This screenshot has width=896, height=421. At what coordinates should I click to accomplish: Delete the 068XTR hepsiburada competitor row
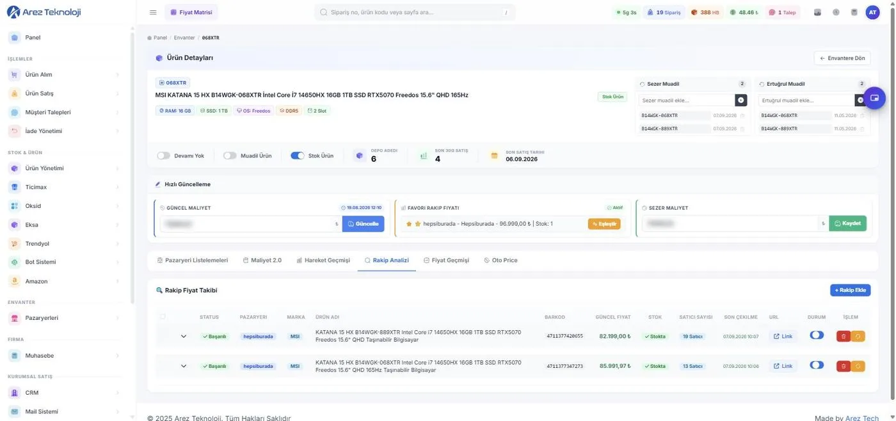(844, 366)
